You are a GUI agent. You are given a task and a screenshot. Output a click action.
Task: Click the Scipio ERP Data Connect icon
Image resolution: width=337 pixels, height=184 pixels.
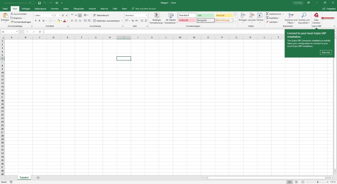point(316,16)
